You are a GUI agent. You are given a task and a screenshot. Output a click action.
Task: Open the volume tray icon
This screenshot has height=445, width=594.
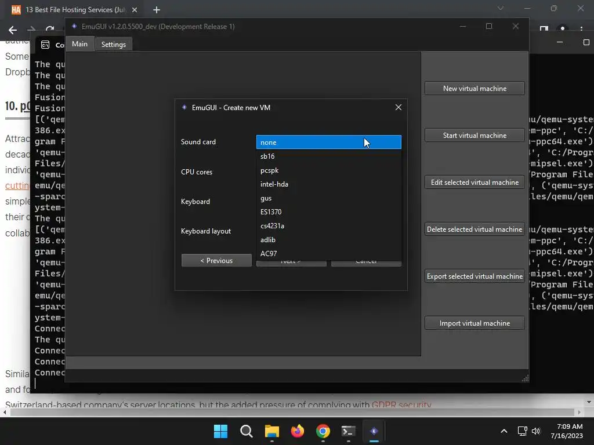point(535,431)
